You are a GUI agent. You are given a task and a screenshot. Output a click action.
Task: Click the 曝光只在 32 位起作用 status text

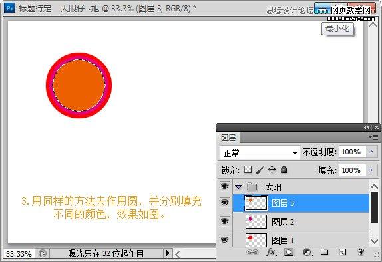(x=106, y=253)
